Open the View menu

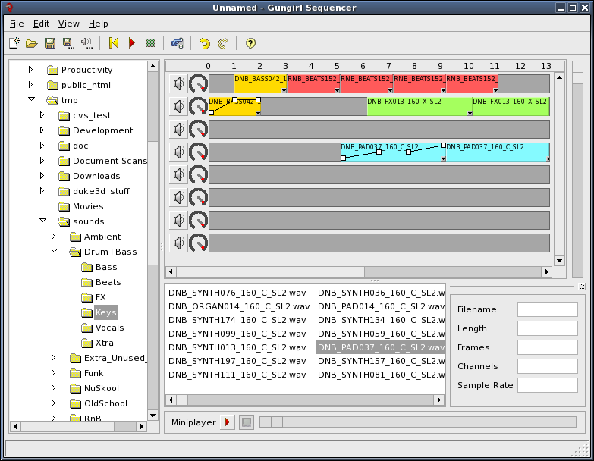(68, 24)
